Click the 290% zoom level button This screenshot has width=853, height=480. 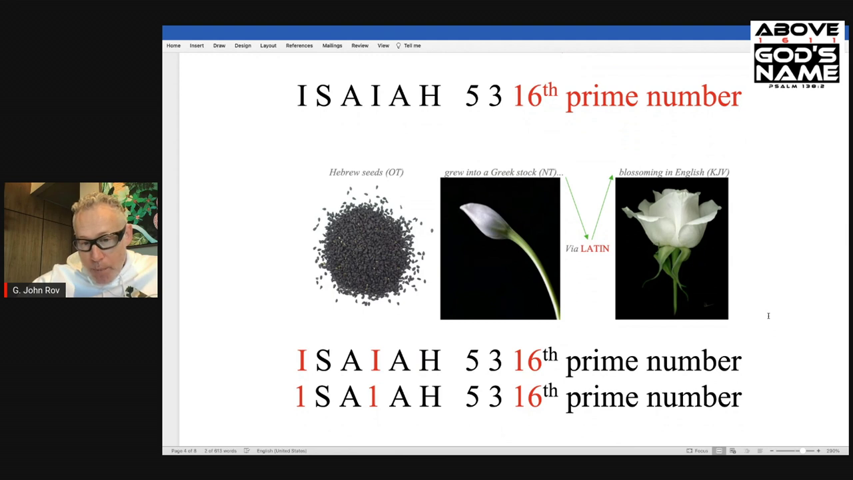(833, 451)
